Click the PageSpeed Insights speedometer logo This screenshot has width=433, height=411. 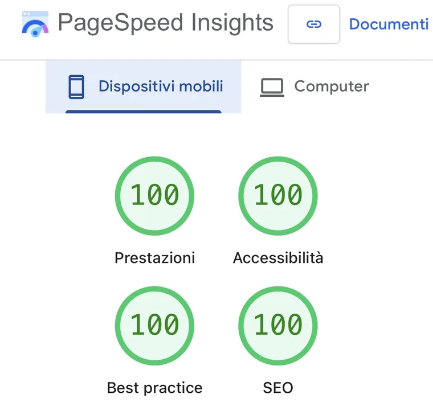(x=35, y=24)
